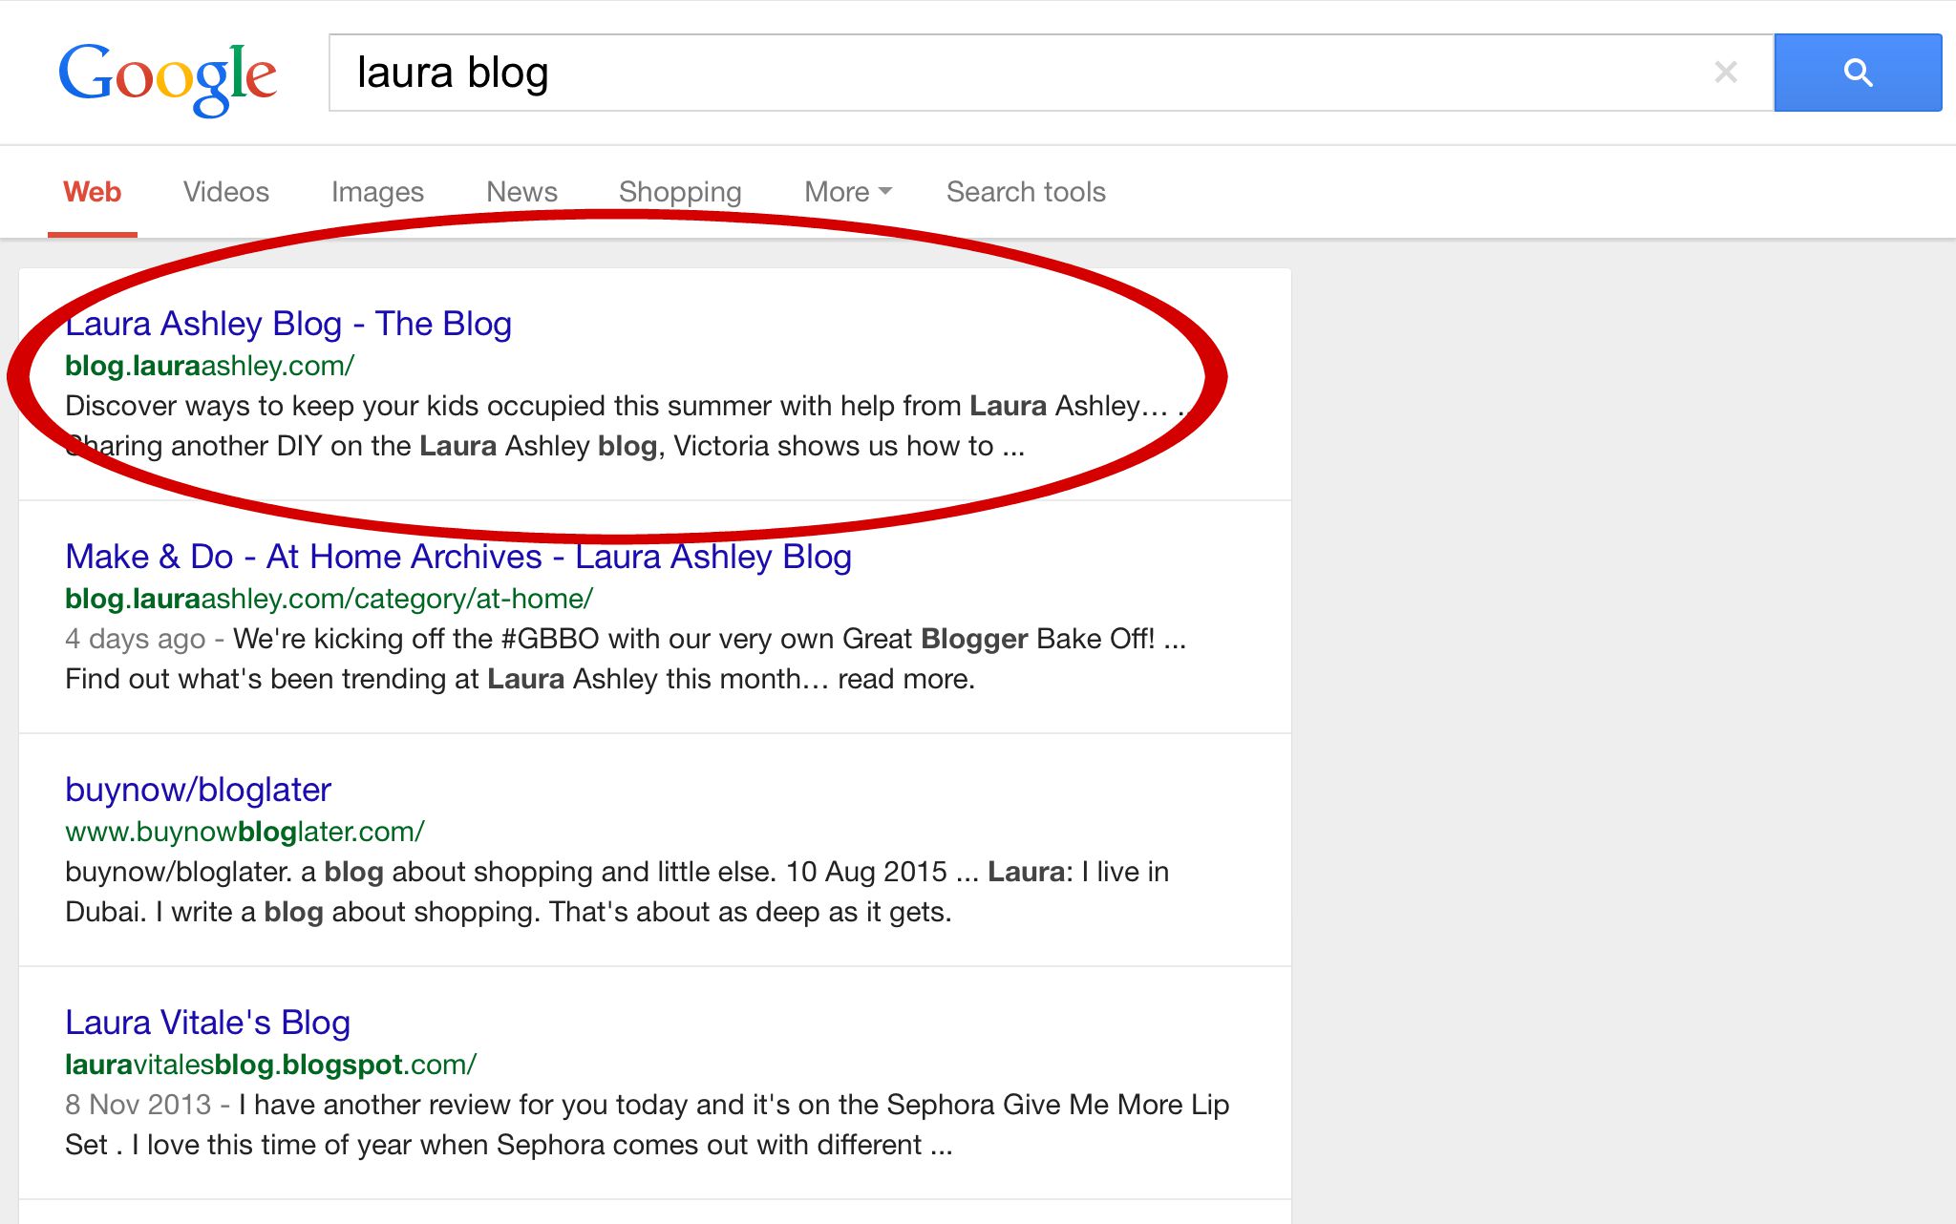Open Search tools
1956x1224 pixels.
[1026, 192]
